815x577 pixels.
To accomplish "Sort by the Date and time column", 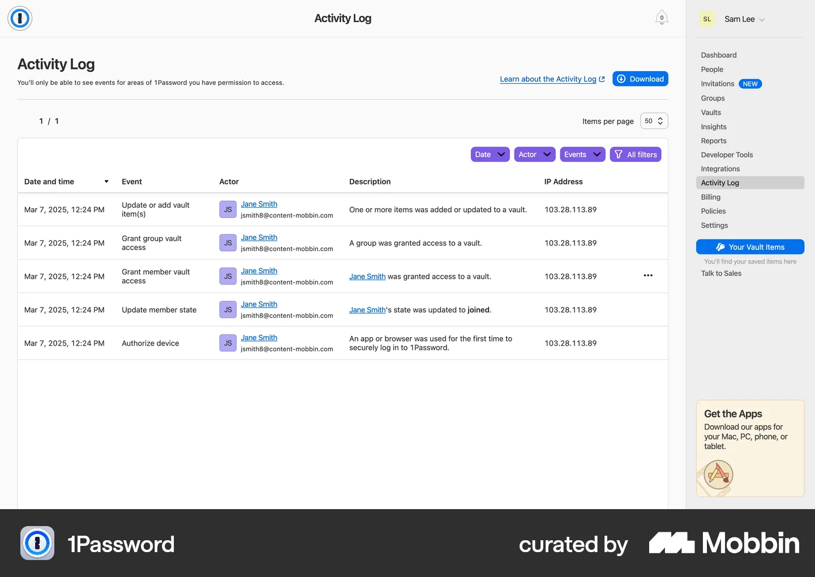I will pos(66,182).
